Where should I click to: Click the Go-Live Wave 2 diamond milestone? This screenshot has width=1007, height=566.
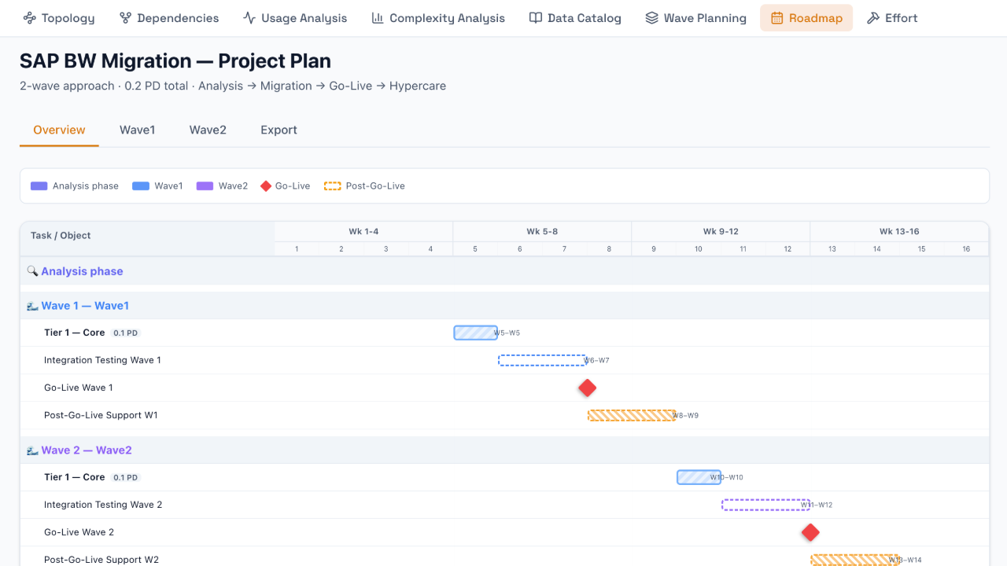[x=810, y=532]
